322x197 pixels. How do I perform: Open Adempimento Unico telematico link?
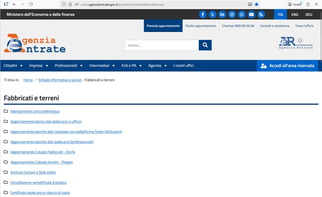click(35, 111)
